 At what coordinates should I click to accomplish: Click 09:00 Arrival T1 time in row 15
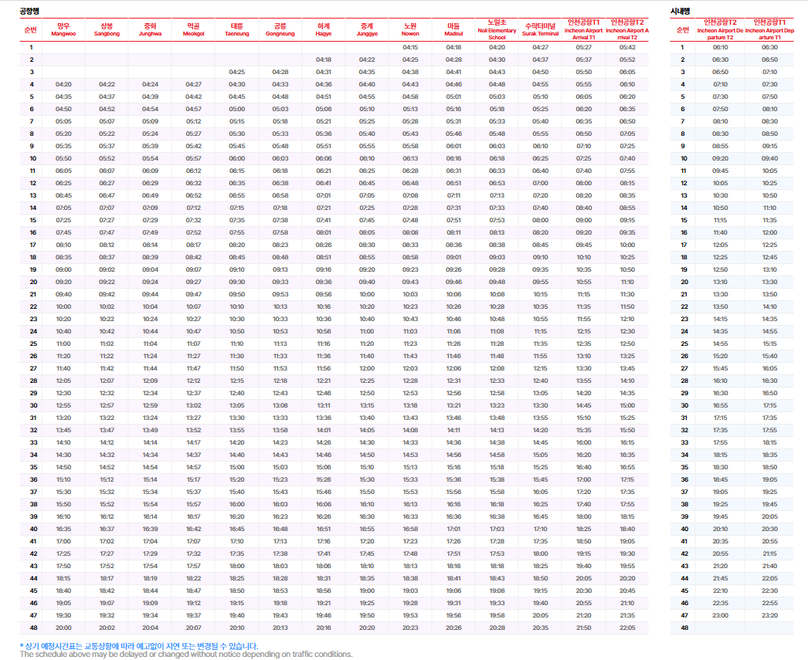(x=584, y=220)
